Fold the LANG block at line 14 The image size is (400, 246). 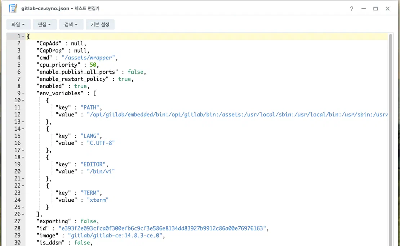point(23,129)
